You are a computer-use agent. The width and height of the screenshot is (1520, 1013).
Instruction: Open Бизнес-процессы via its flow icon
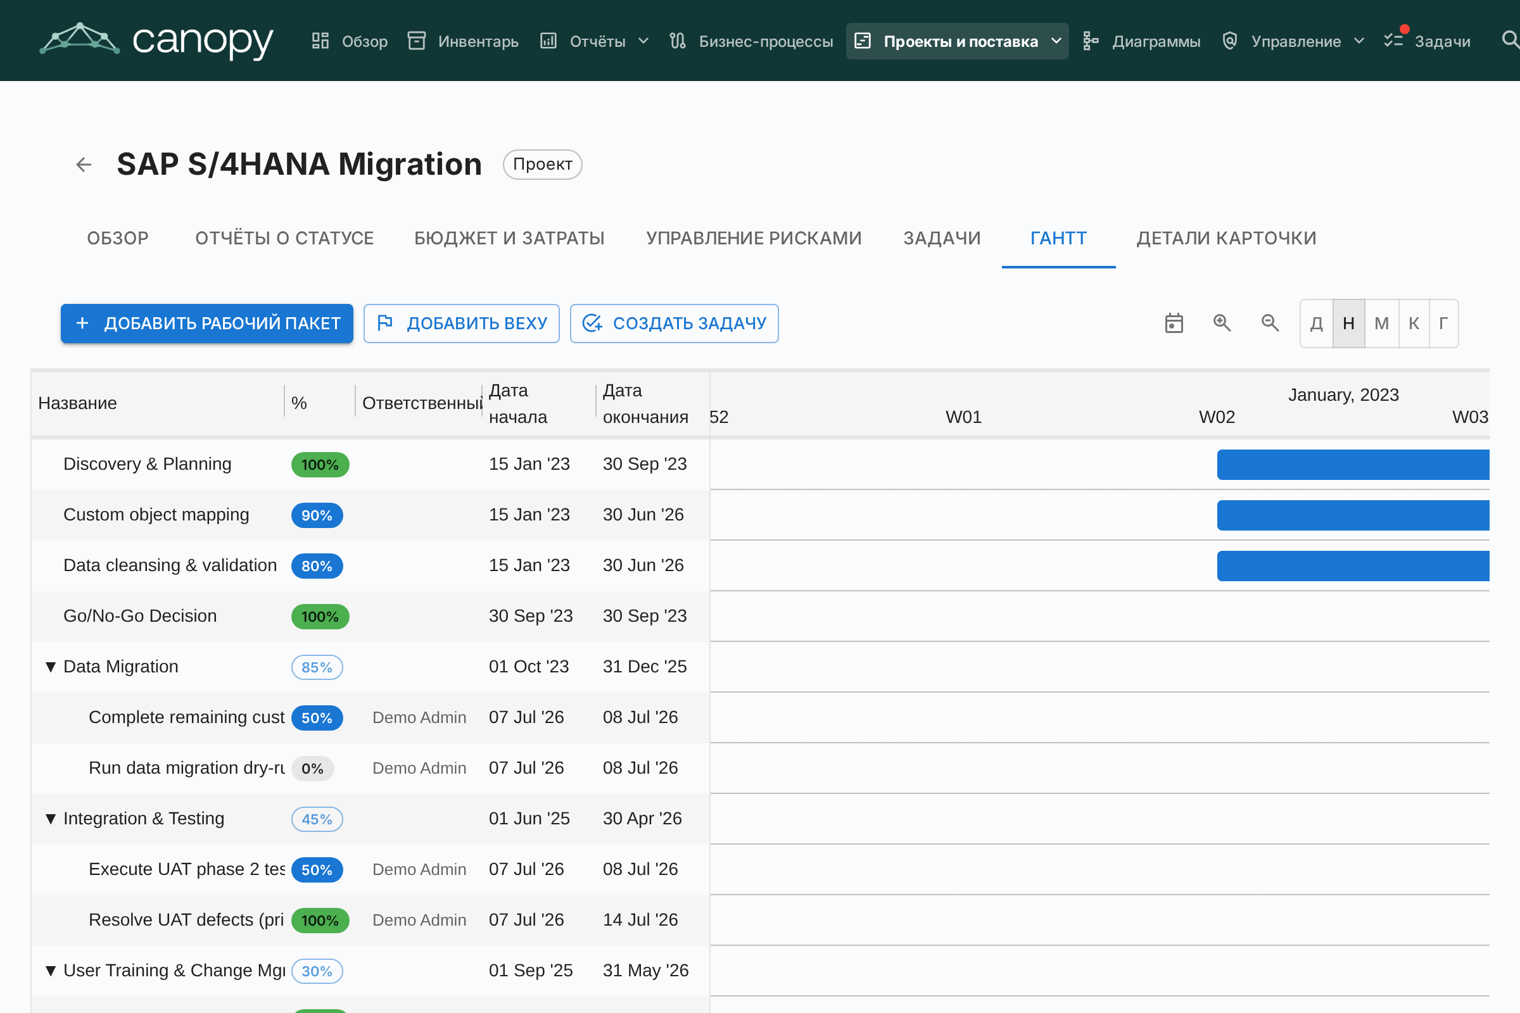pyautogui.click(x=678, y=41)
